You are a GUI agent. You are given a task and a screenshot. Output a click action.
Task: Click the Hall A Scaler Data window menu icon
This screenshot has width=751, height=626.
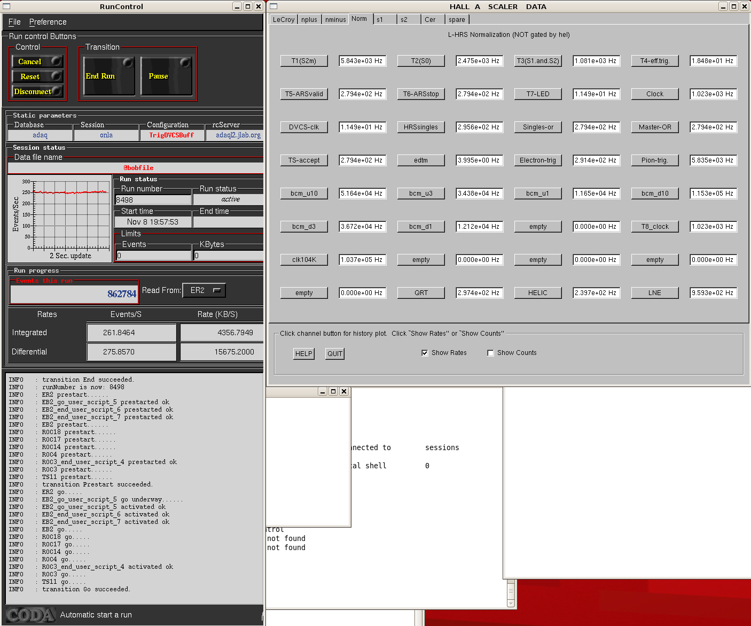pyautogui.click(x=273, y=6)
